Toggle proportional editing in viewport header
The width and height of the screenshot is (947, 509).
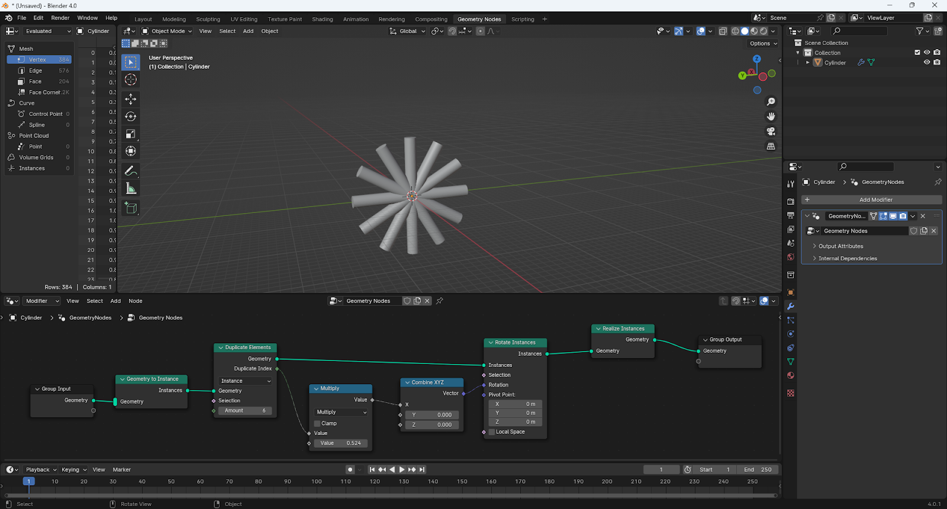tap(480, 31)
